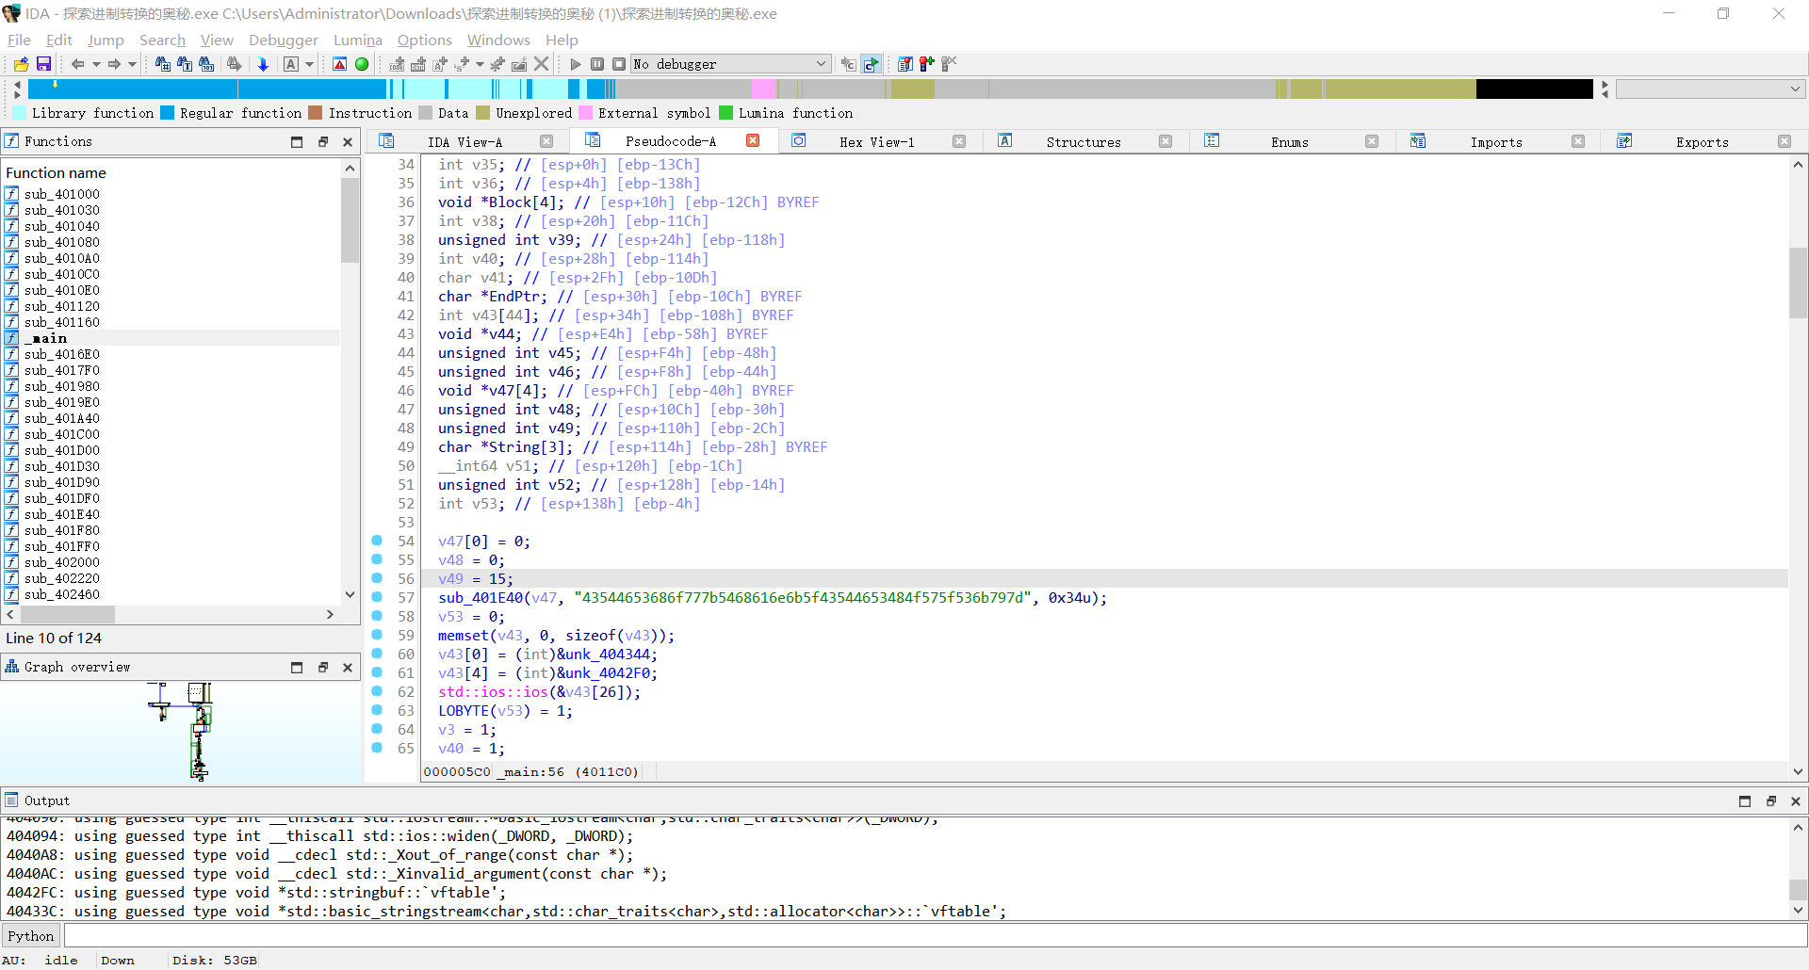Image resolution: width=1809 pixels, height=970 pixels.
Task: Open the Jump menu
Action: click(x=106, y=40)
